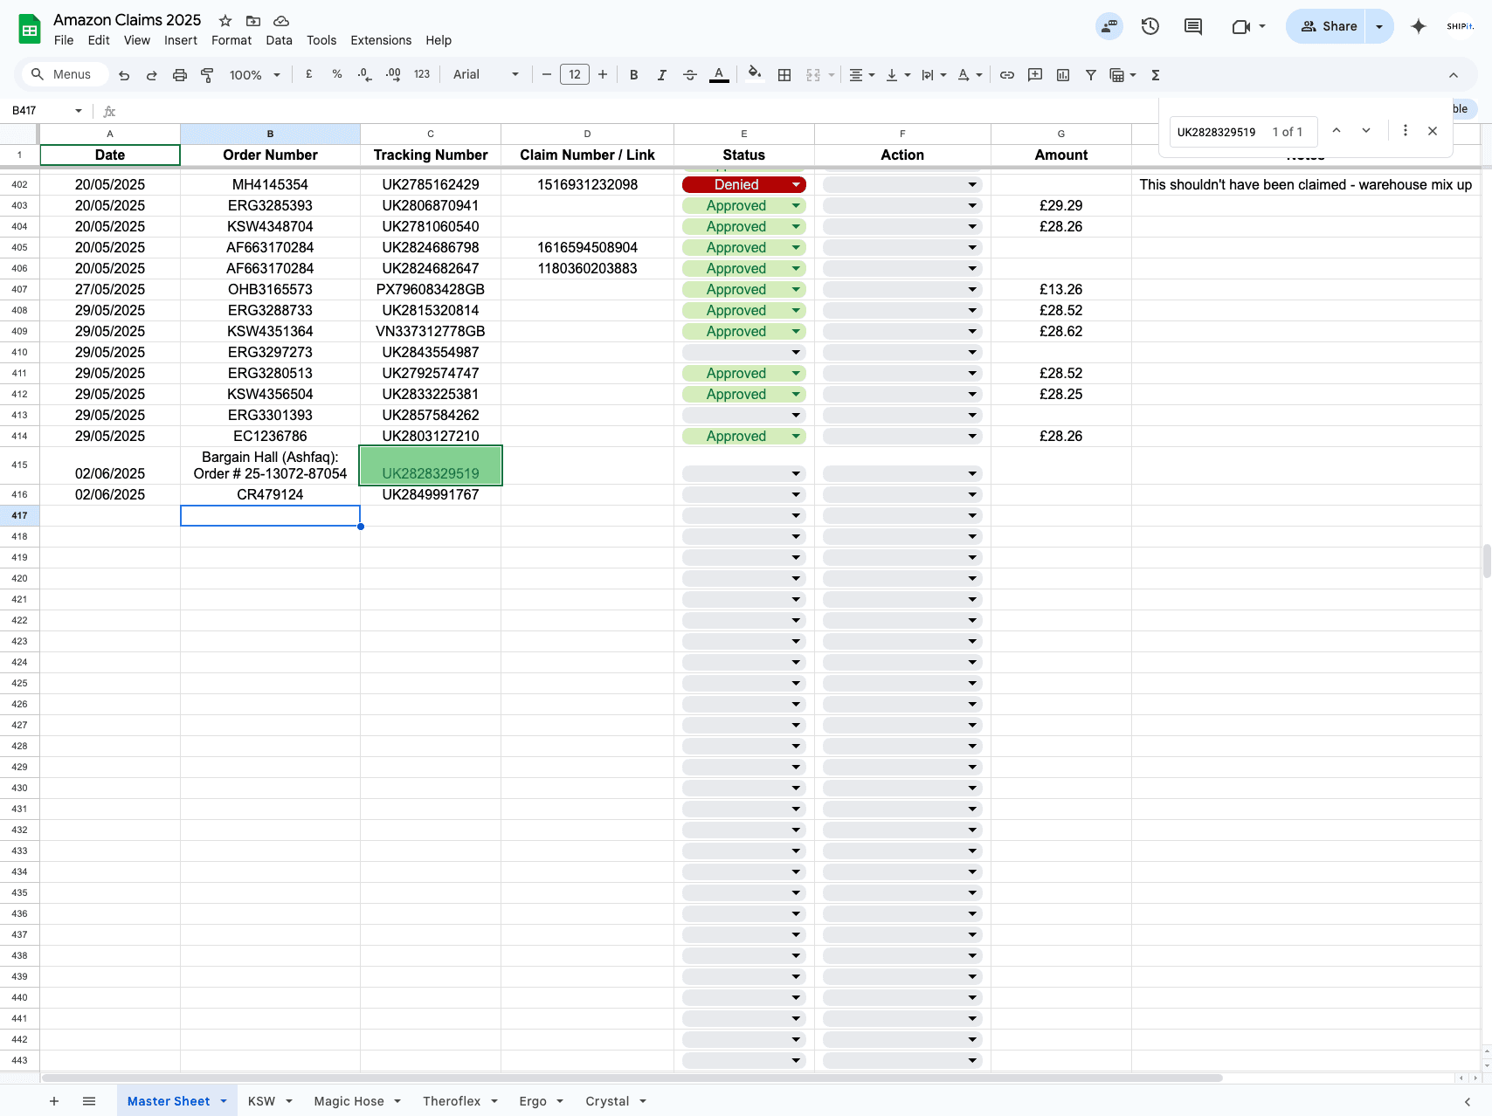Click the undo arrow in toolbar

124,75
